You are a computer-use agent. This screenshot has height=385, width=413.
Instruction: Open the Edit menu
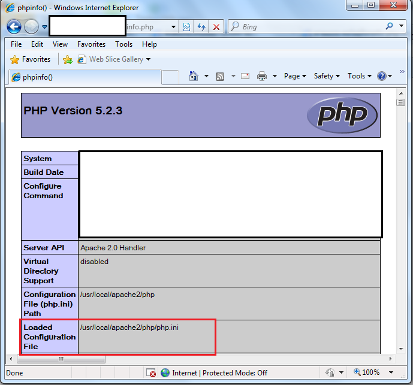coord(37,44)
